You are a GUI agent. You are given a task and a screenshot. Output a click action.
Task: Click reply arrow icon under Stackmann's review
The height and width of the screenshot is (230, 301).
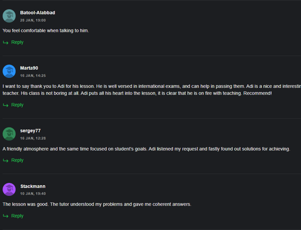pyautogui.click(x=5, y=216)
